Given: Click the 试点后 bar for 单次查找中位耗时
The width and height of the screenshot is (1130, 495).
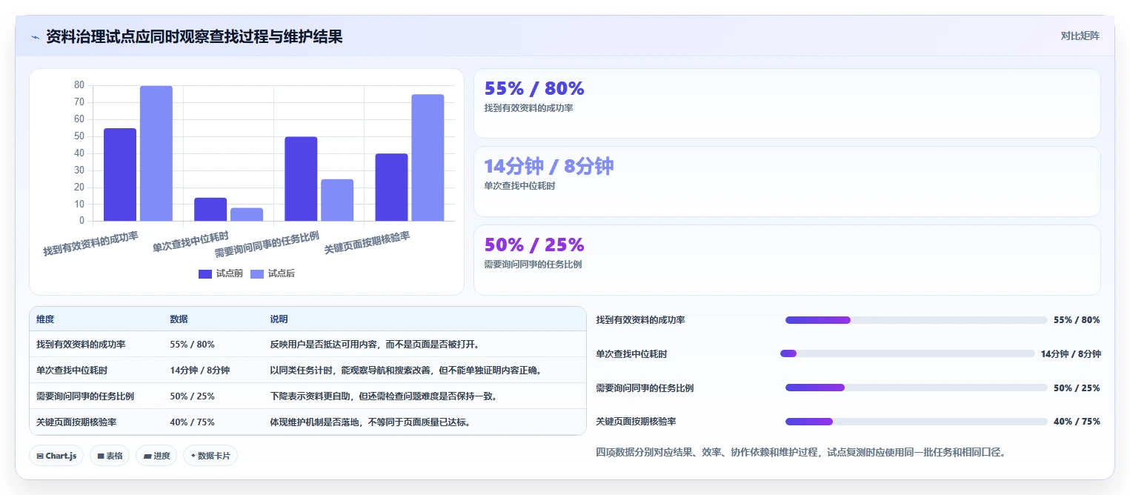Looking at the screenshot, I should pyautogui.click(x=247, y=214).
